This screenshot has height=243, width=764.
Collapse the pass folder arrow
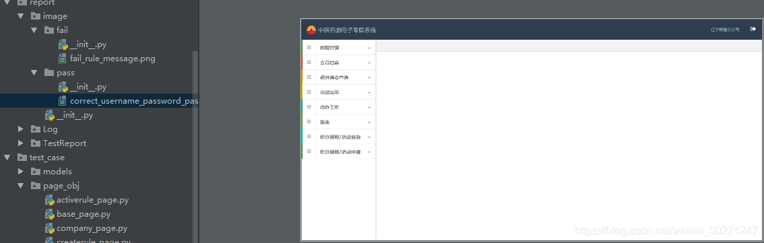click(34, 73)
